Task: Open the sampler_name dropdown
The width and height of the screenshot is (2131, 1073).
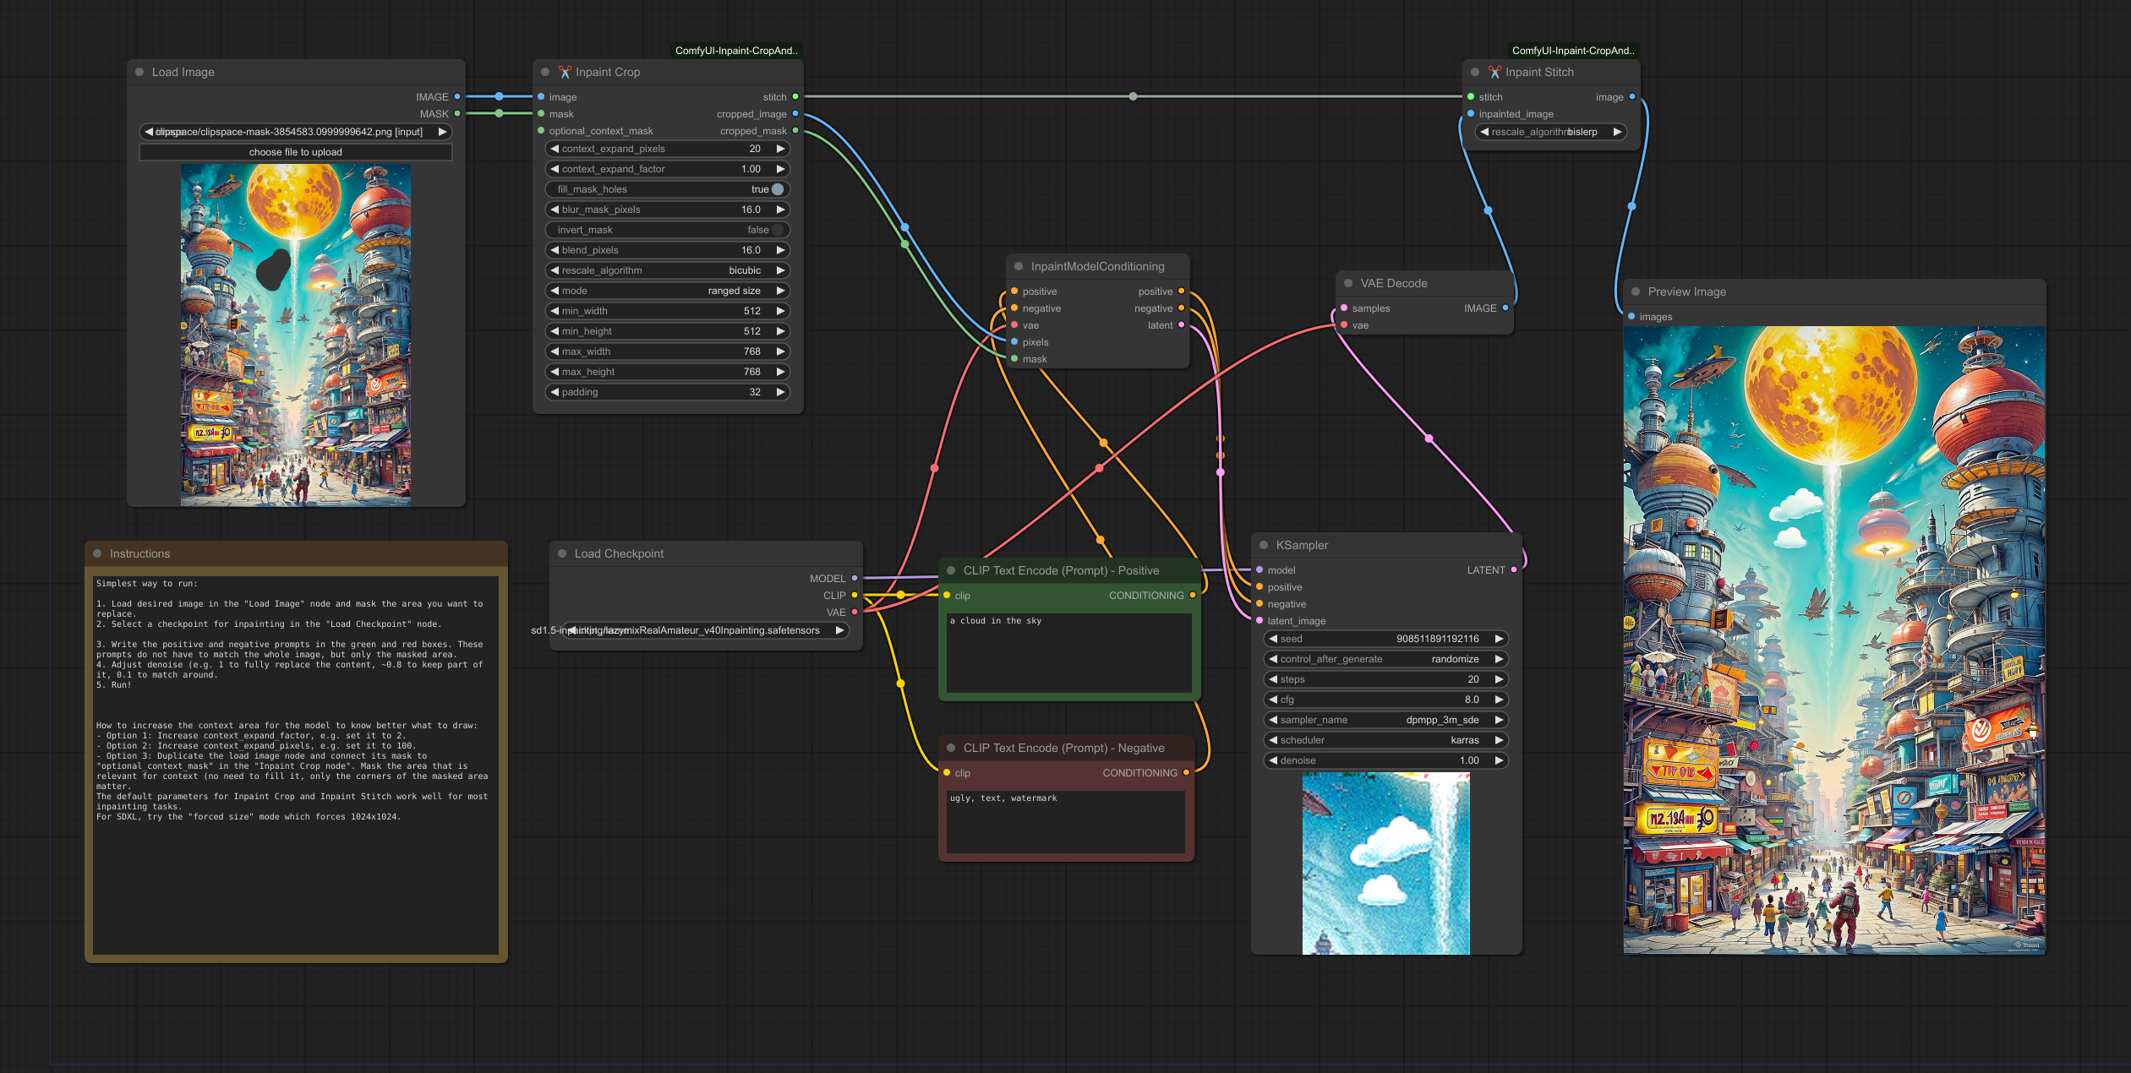Action: click(1386, 720)
